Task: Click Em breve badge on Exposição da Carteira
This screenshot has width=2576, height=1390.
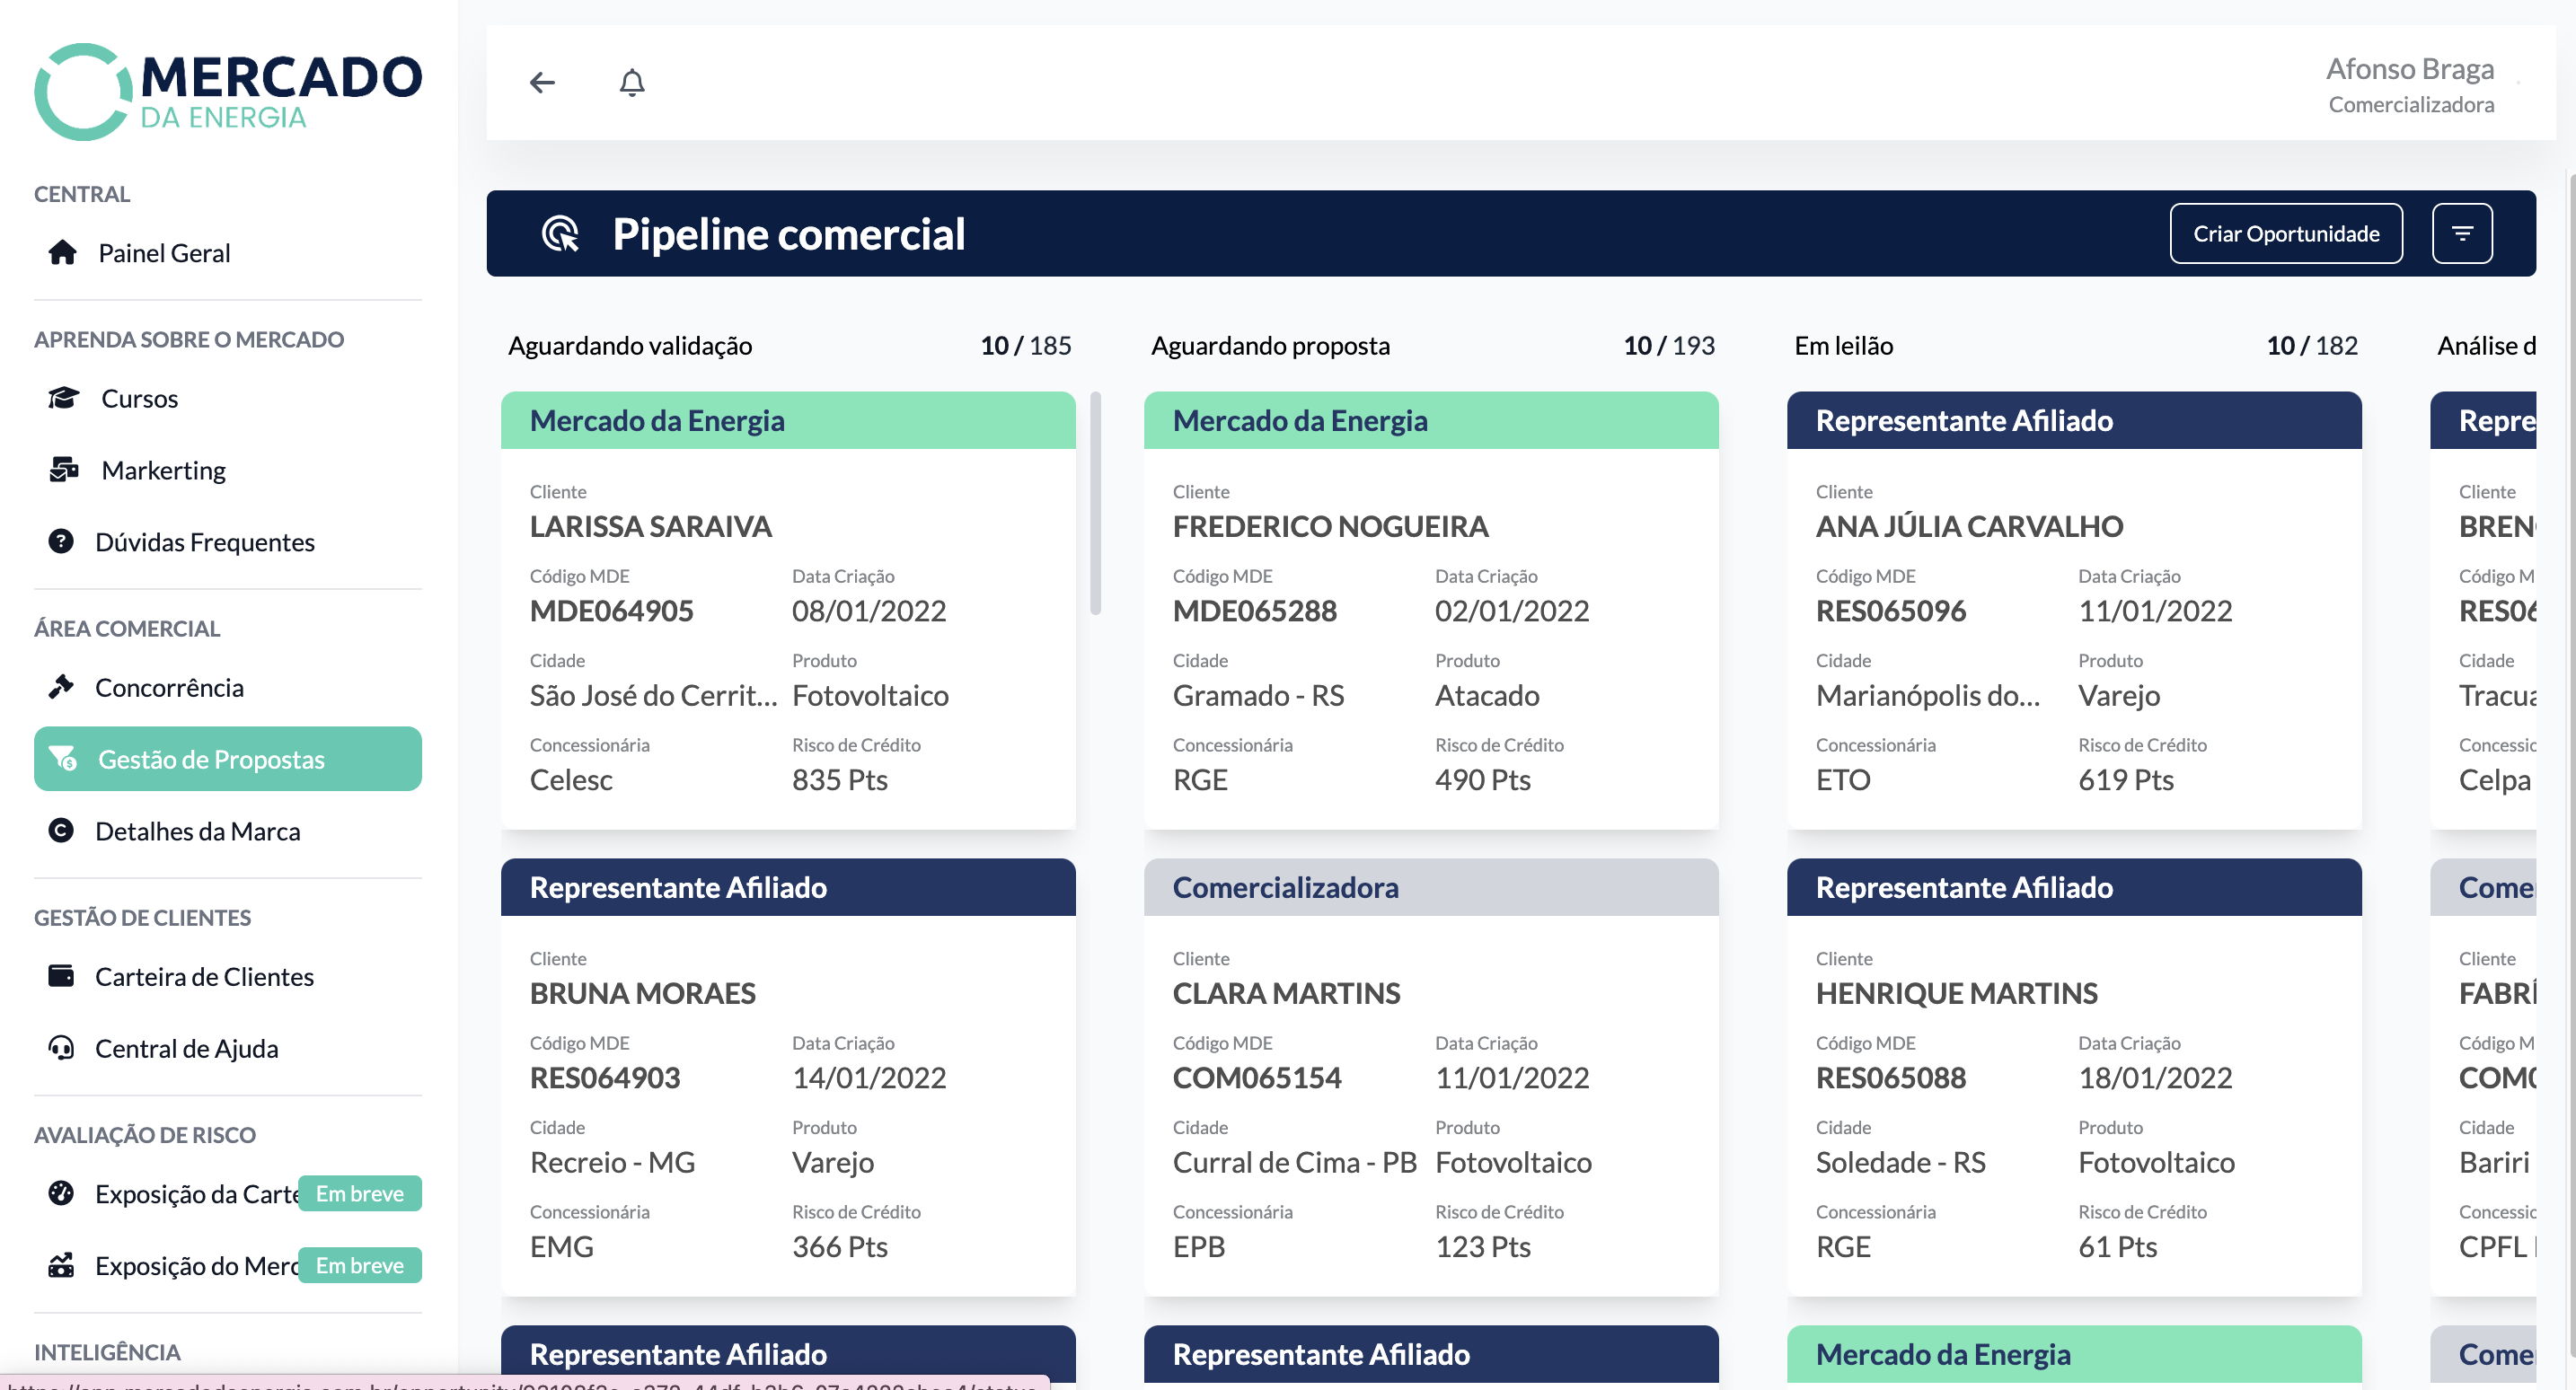Action: coord(360,1193)
